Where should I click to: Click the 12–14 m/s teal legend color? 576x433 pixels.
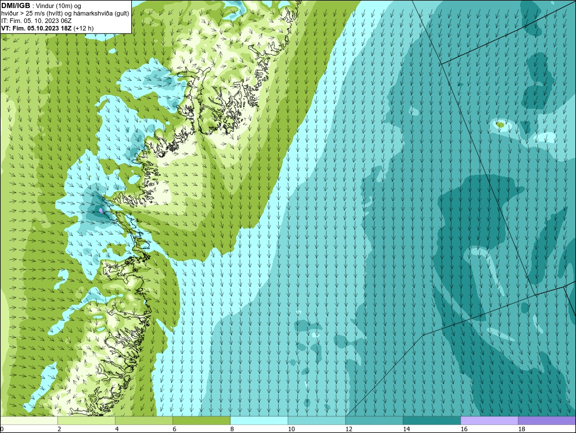(x=374, y=420)
